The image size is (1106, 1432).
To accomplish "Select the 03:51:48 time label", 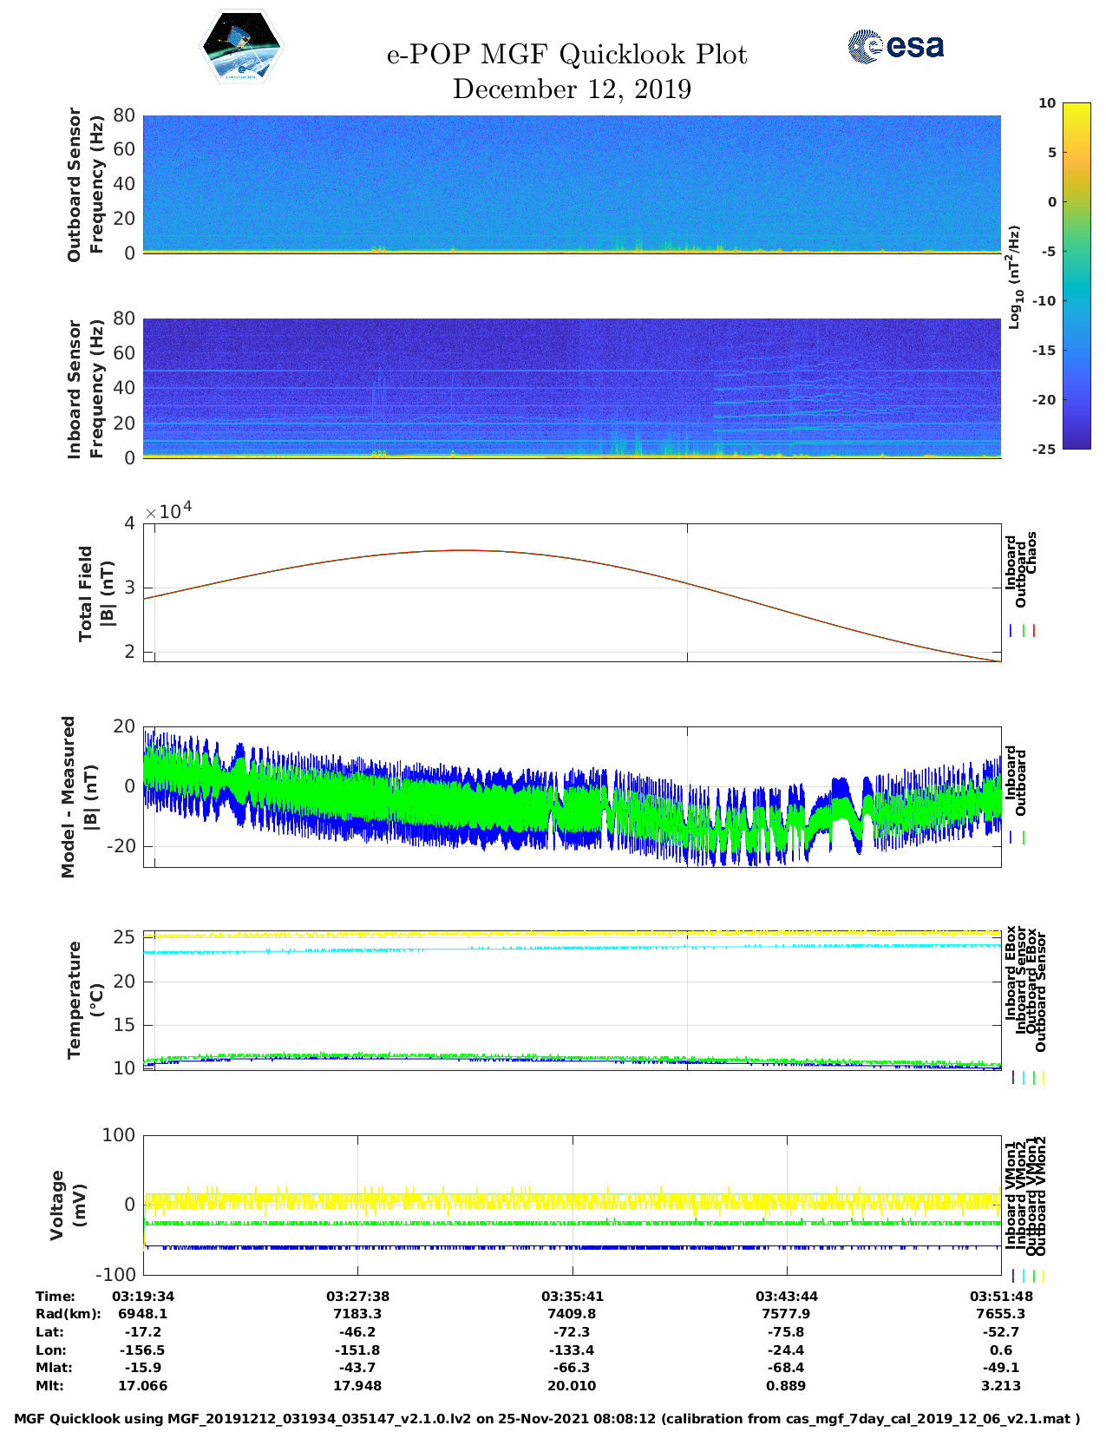I will (1001, 1296).
